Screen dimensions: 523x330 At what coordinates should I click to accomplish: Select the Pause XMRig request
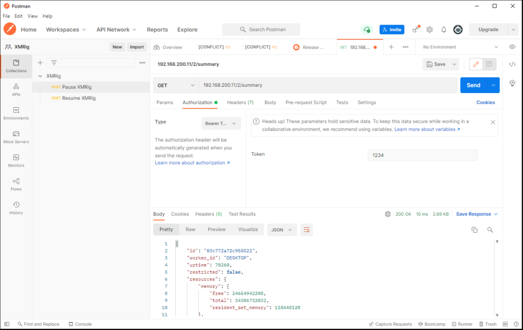click(x=77, y=87)
